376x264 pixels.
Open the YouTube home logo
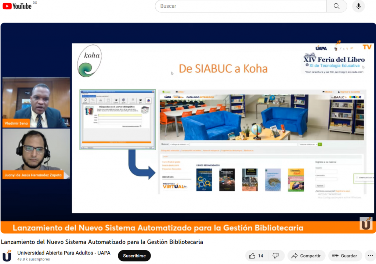(x=17, y=6)
